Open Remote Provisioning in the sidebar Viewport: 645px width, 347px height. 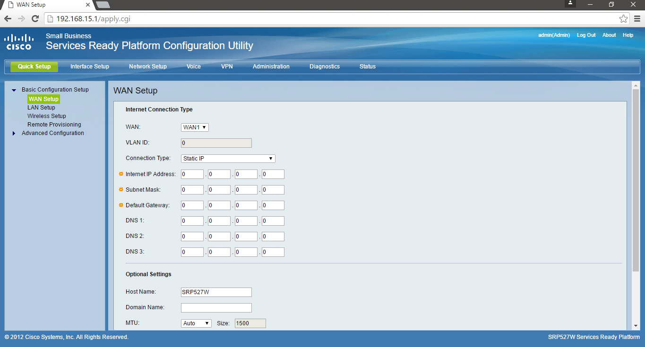(54, 125)
